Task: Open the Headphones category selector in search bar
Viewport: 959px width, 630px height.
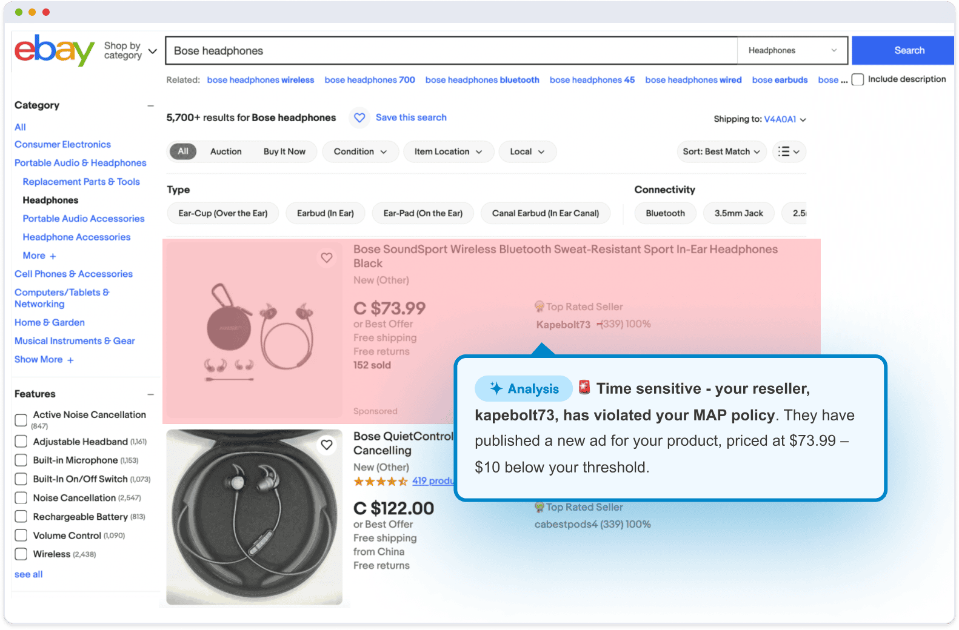Action: (x=792, y=51)
